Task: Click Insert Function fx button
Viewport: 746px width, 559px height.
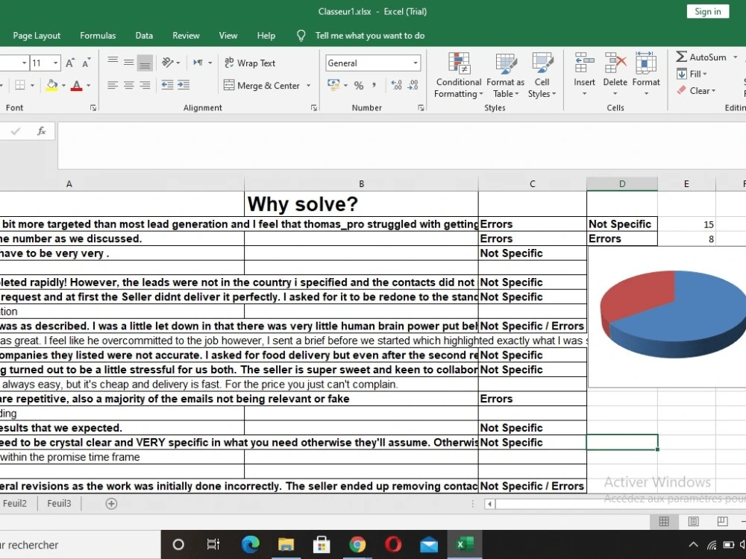Action: 41,131
